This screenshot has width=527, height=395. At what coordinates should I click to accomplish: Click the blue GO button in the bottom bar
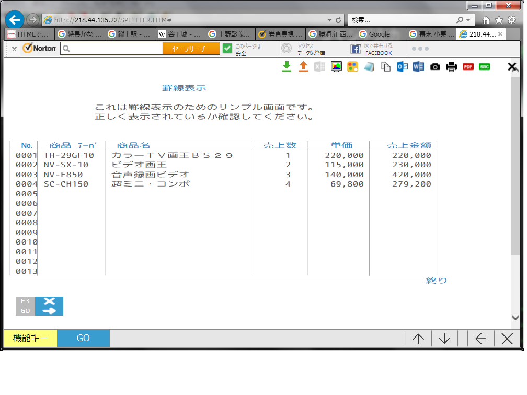(83, 338)
